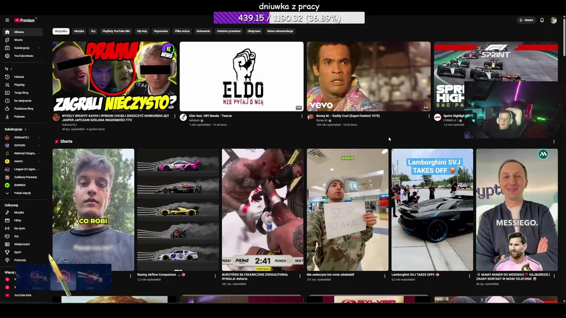Play the Messiego short thumbnail
This screenshot has width=566, height=318.
(x=517, y=210)
